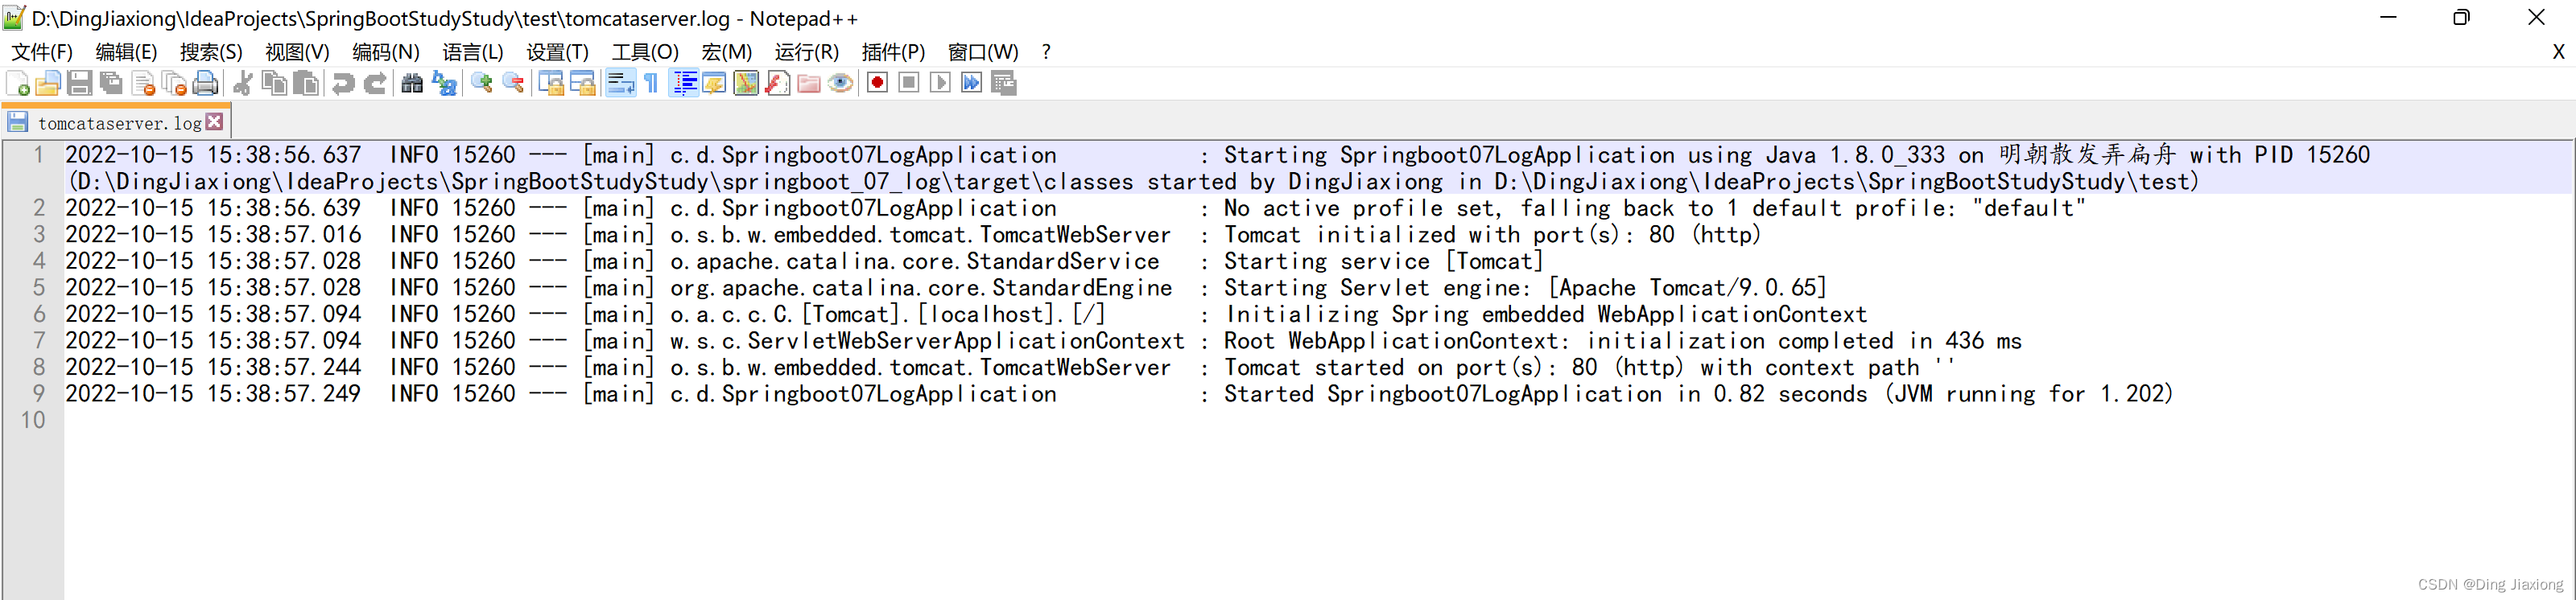Image resolution: width=2576 pixels, height=600 pixels.
Task: Open the 文件(F) menu
Action: (x=42, y=52)
